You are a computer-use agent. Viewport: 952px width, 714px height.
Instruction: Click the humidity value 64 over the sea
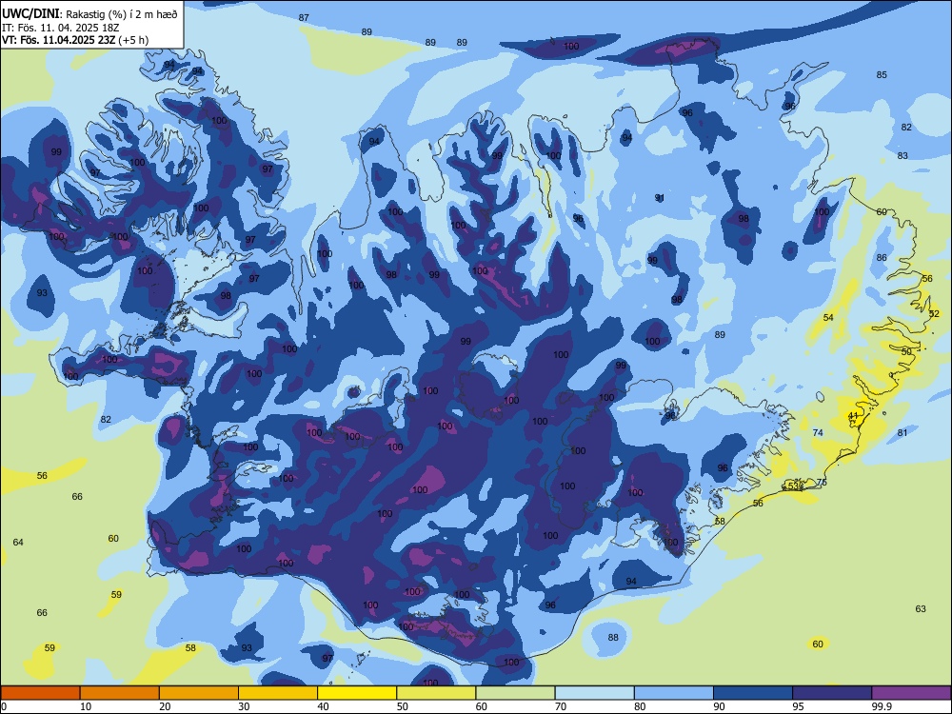coord(18,543)
